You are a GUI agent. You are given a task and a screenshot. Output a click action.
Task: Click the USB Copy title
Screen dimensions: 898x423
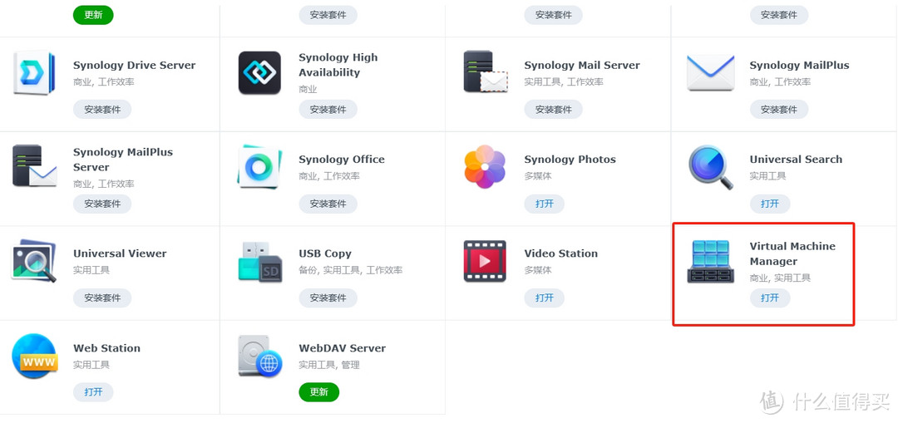click(x=325, y=253)
